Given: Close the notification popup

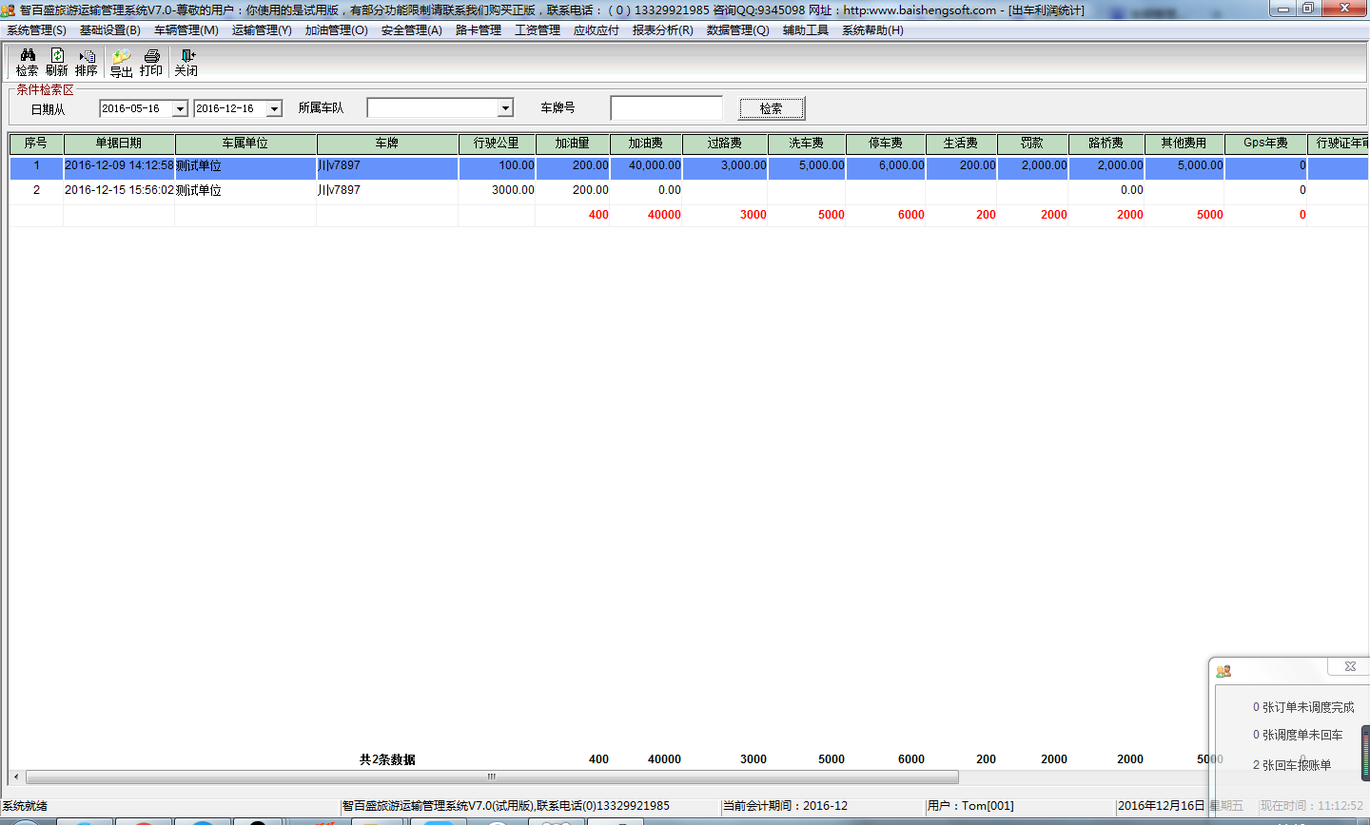Looking at the screenshot, I should (1350, 666).
